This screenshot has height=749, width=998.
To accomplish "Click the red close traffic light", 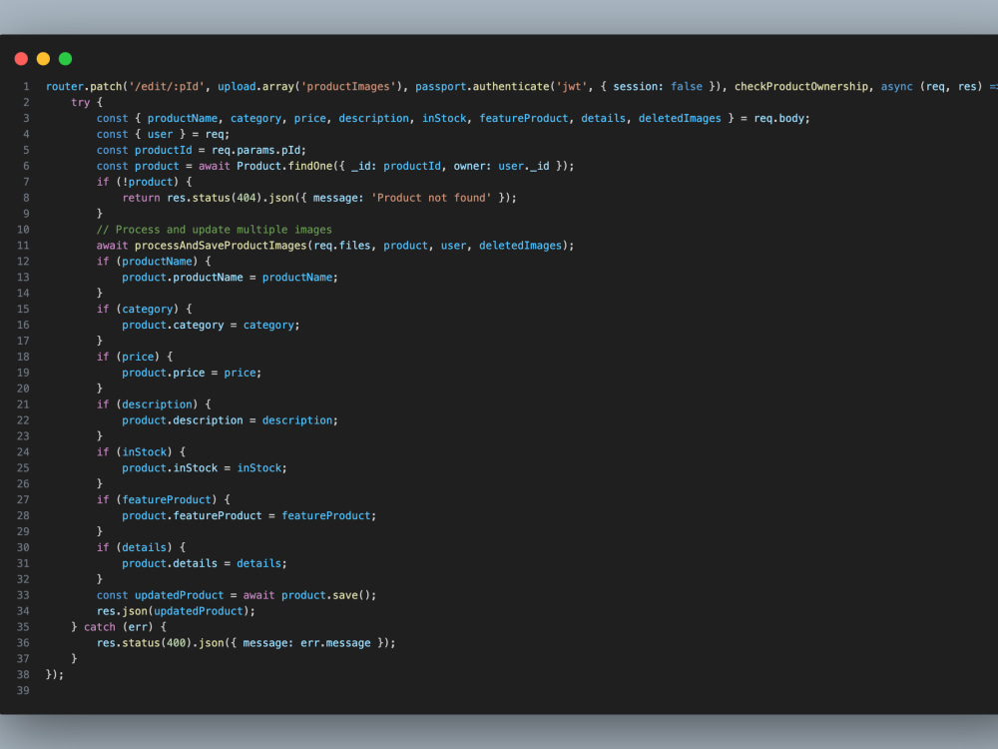I will (21, 59).
